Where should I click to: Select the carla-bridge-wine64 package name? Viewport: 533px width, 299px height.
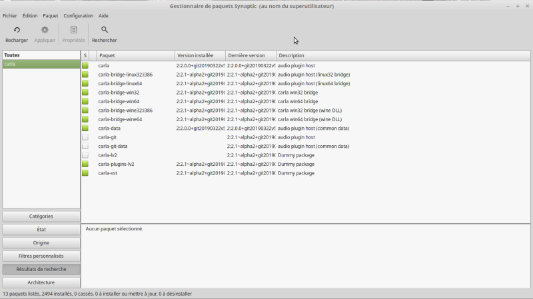120,119
